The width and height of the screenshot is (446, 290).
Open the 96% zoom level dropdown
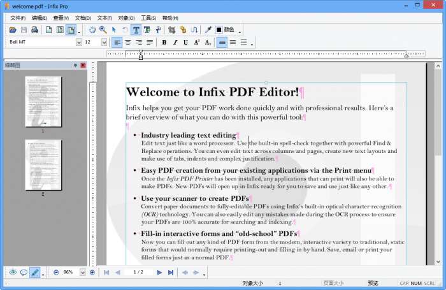82,272
